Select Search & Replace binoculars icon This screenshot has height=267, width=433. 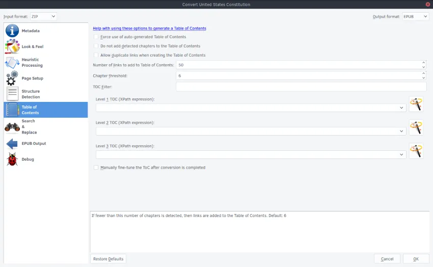click(12, 127)
